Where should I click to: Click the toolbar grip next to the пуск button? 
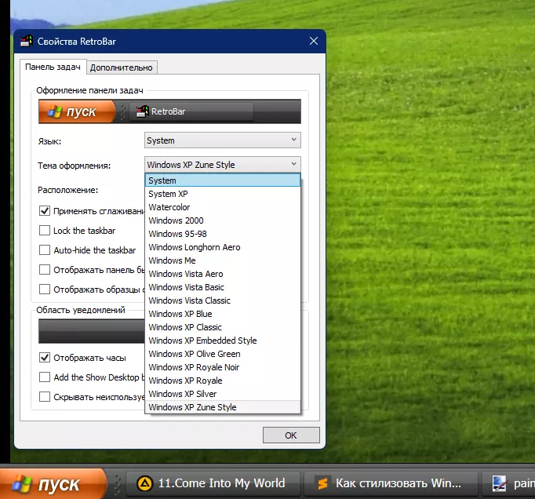117,484
